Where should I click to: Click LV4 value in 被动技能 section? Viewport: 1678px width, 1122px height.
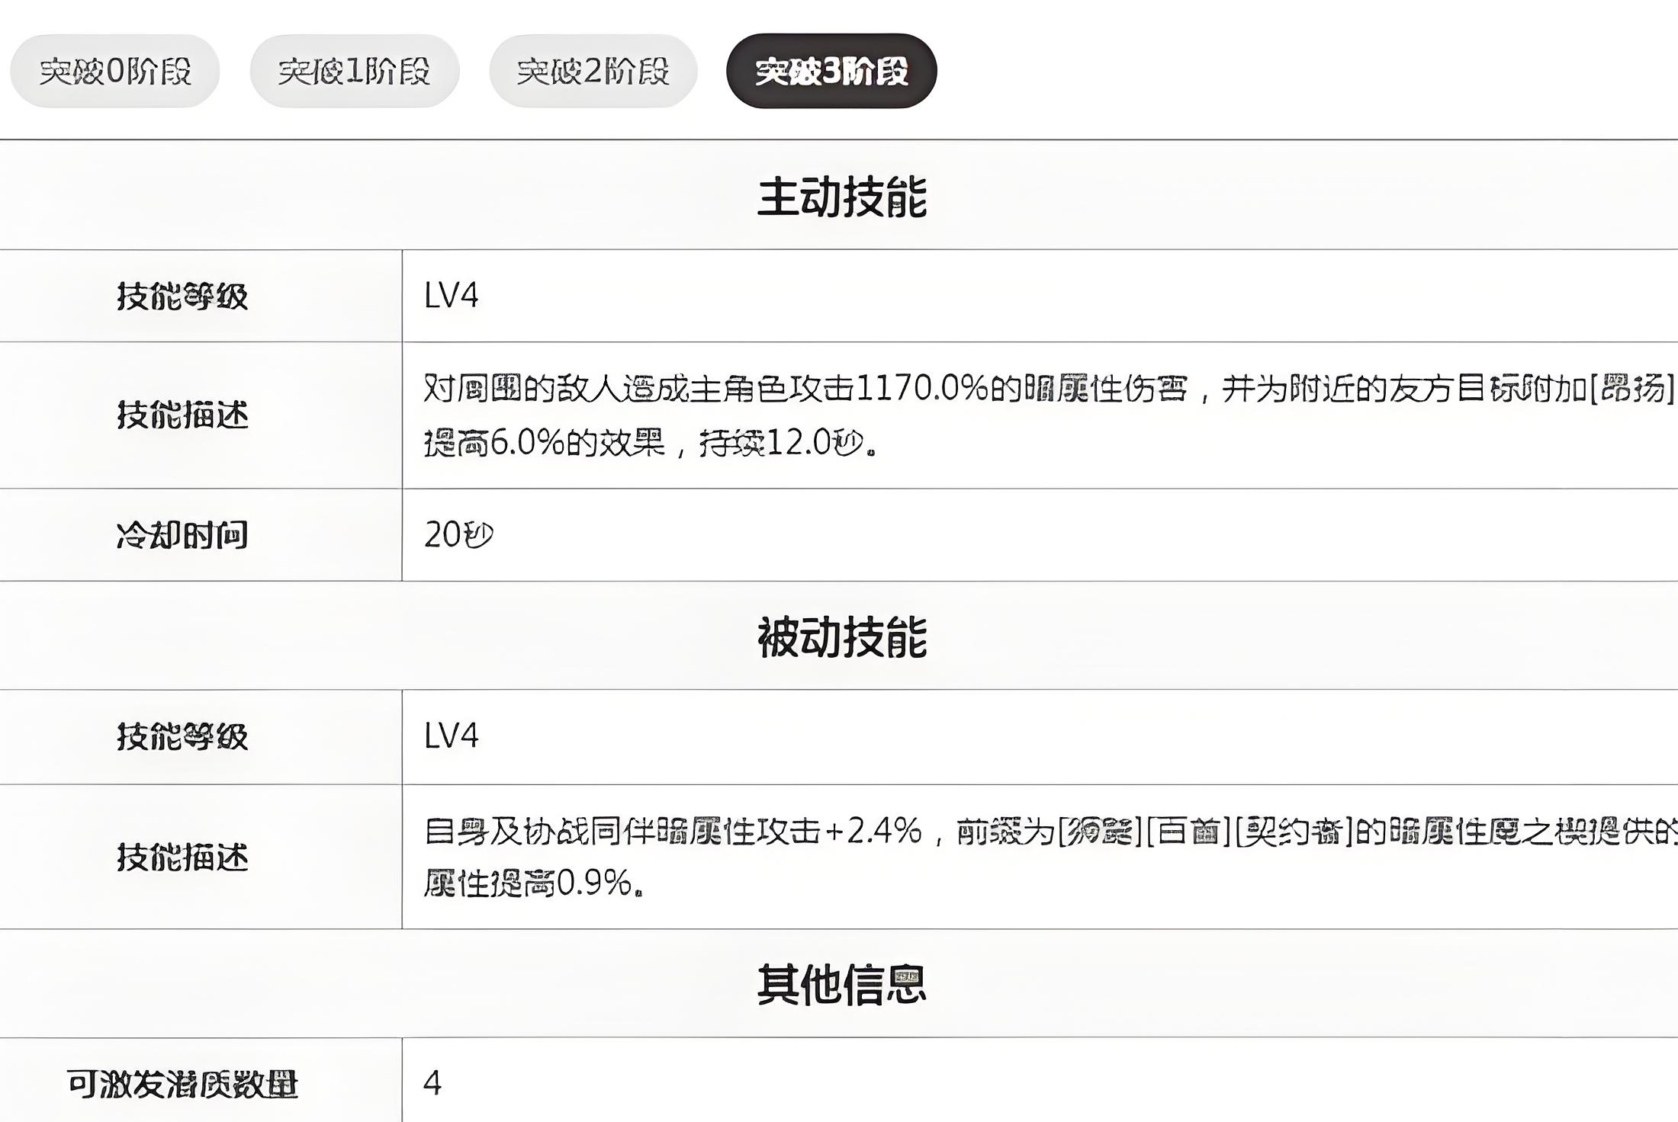(451, 736)
